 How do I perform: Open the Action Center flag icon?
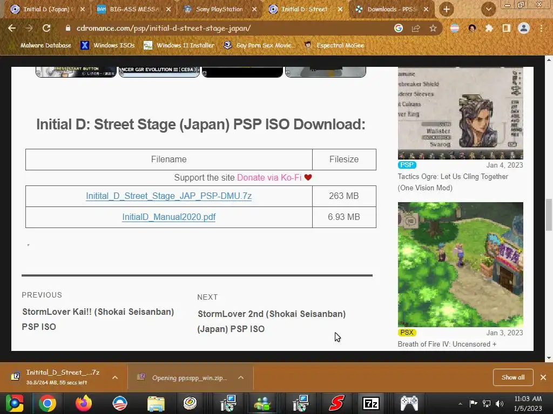[473, 403]
